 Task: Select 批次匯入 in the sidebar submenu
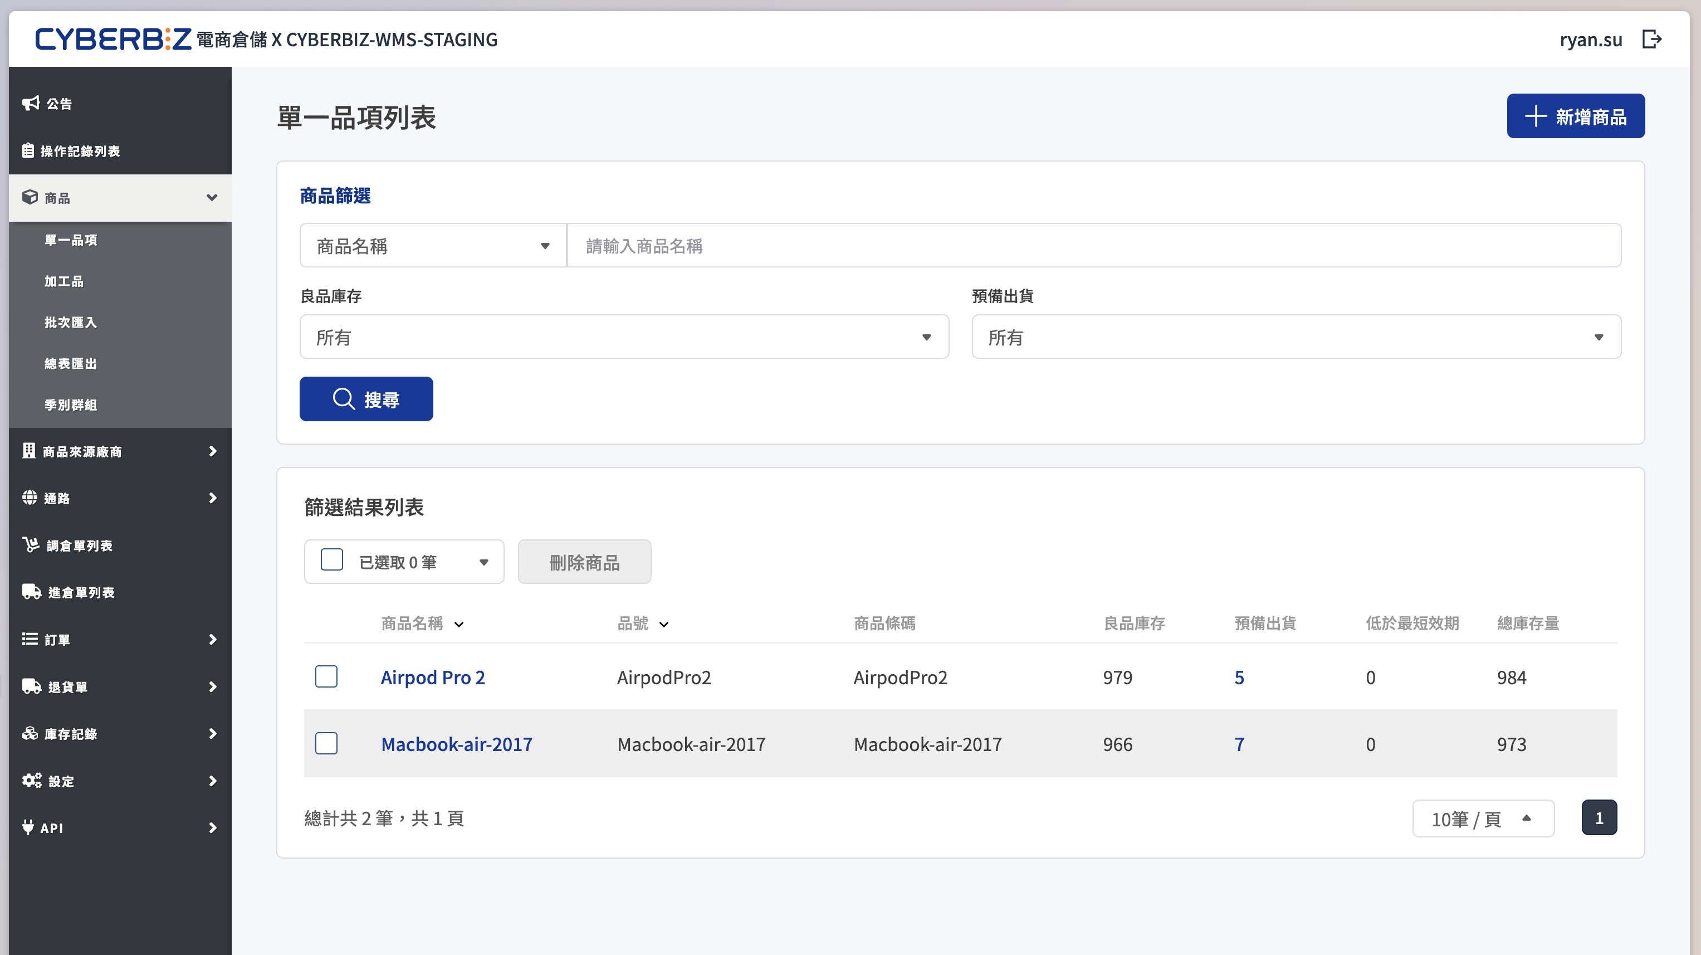pyautogui.click(x=71, y=322)
